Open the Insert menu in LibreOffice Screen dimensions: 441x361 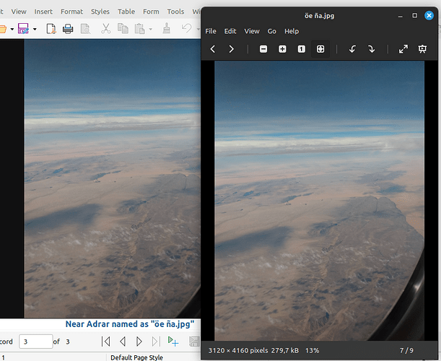pyautogui.click(x=43, y=12)
